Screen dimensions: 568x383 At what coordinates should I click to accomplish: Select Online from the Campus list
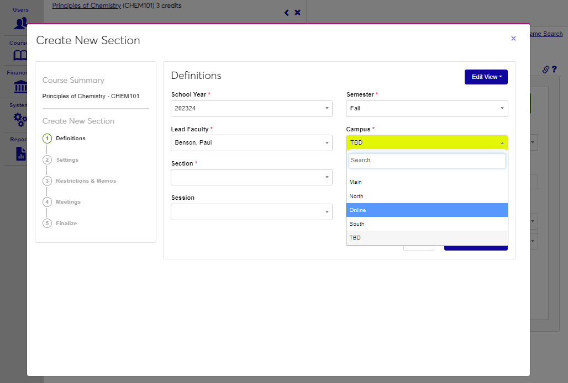[427, 210]
